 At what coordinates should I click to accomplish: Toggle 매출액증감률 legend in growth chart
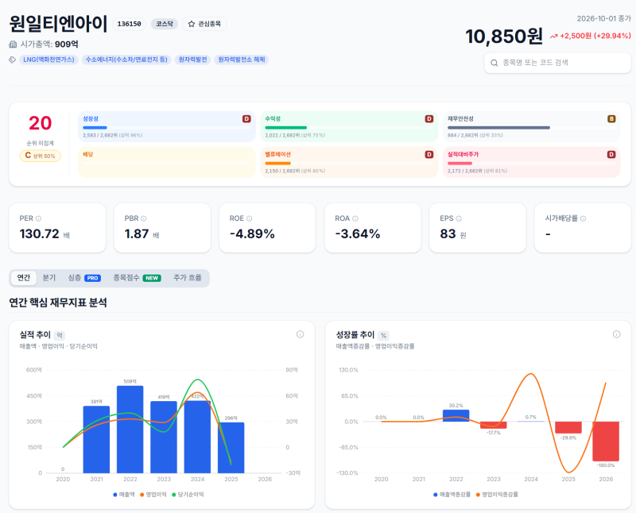(x=452, y=495)
